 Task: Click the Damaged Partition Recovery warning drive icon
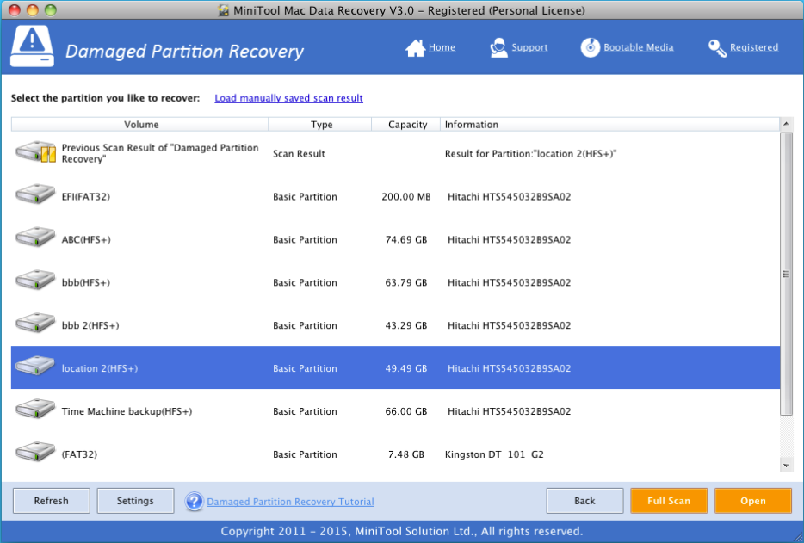point(32,46)
